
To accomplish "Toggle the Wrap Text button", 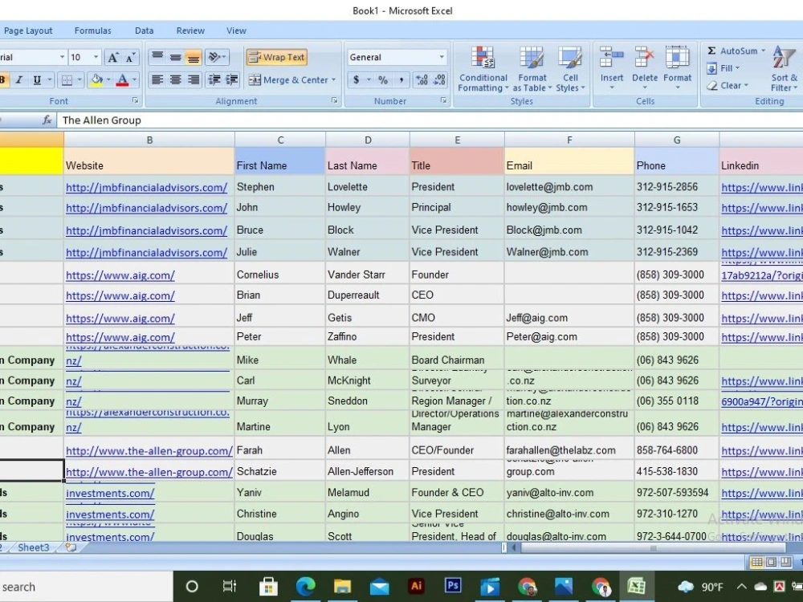I will point(277,57).
